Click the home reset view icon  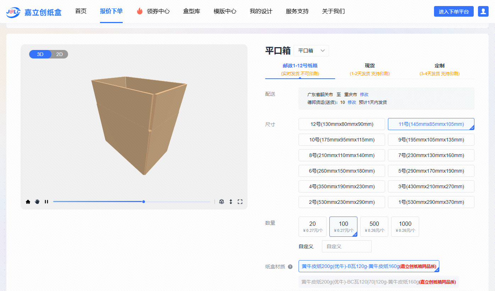click(x=28, y=202)
